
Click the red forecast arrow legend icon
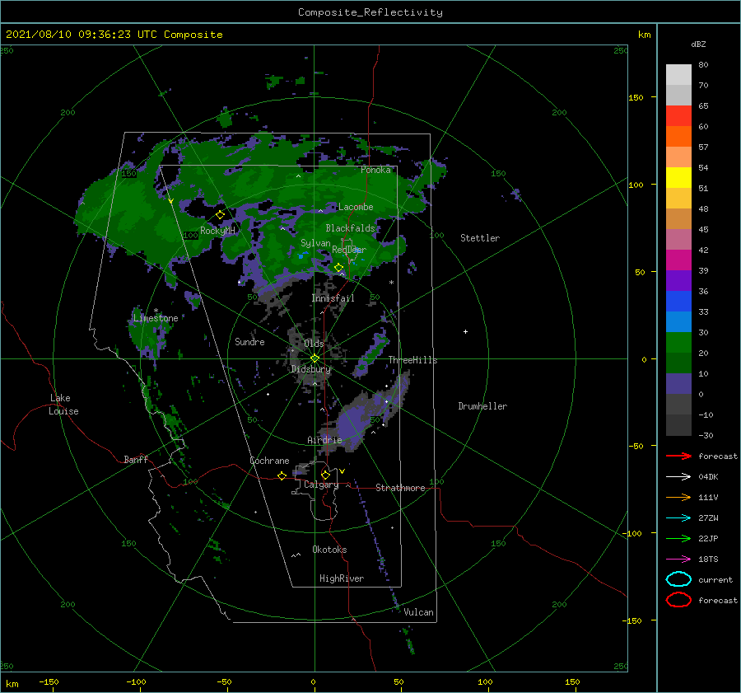[678, 456]
